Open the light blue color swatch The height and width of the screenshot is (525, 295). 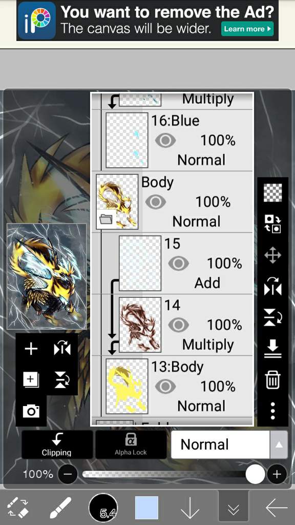[147, 508]
